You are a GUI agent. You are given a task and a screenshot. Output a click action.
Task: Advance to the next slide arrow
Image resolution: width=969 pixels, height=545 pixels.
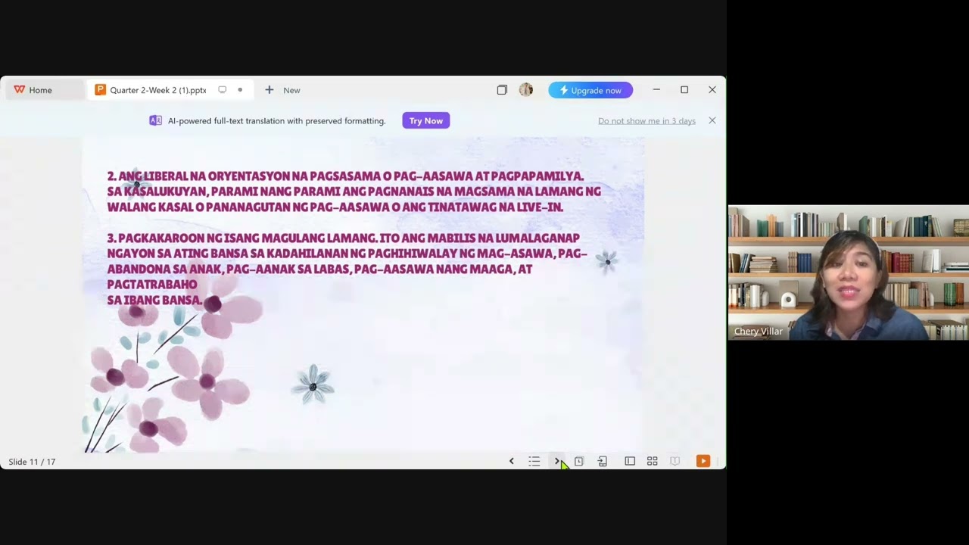pos(557,461)
